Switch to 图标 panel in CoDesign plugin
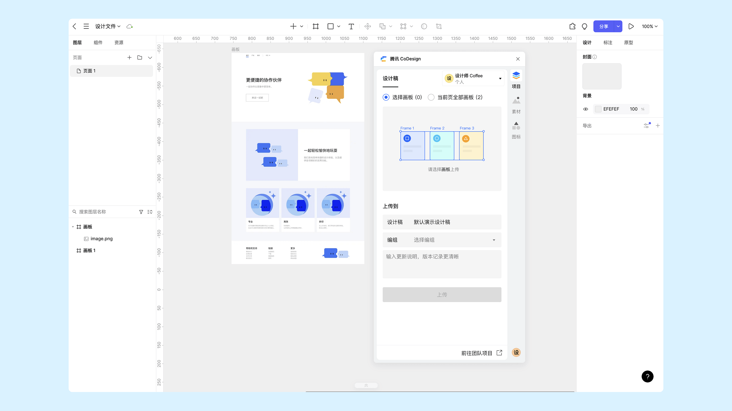This screenshot has height=411, width=732. click(x=516, y=130)
